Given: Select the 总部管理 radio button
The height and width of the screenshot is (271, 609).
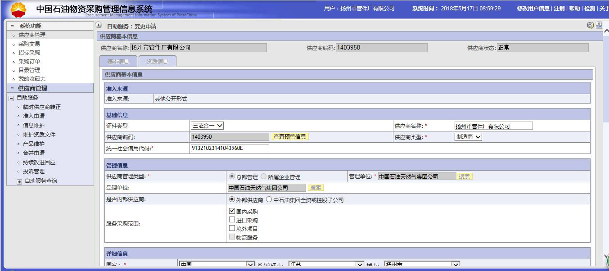Looking at the screenshot, I should tap(232, 176).
